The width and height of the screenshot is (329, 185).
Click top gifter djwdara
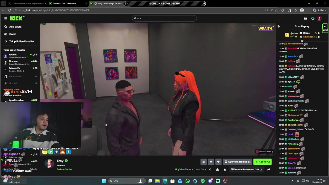click(x=294, y=33)
